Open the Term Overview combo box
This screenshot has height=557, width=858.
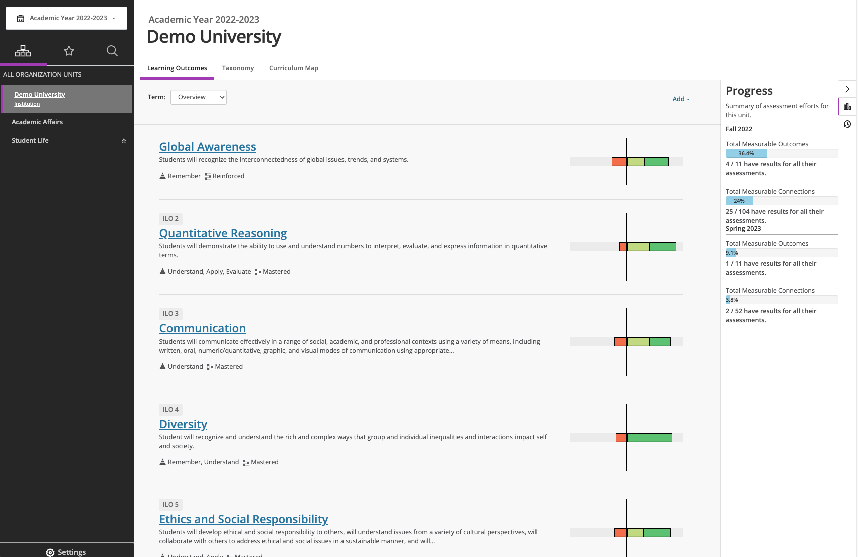tap(199, 97)
